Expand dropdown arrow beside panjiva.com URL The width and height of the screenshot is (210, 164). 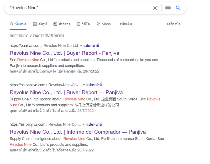81,46
